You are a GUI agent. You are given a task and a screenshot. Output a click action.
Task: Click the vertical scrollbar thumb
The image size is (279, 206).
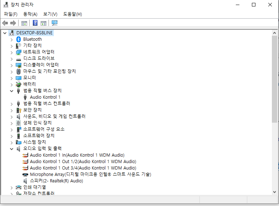(x=274, y=79)
